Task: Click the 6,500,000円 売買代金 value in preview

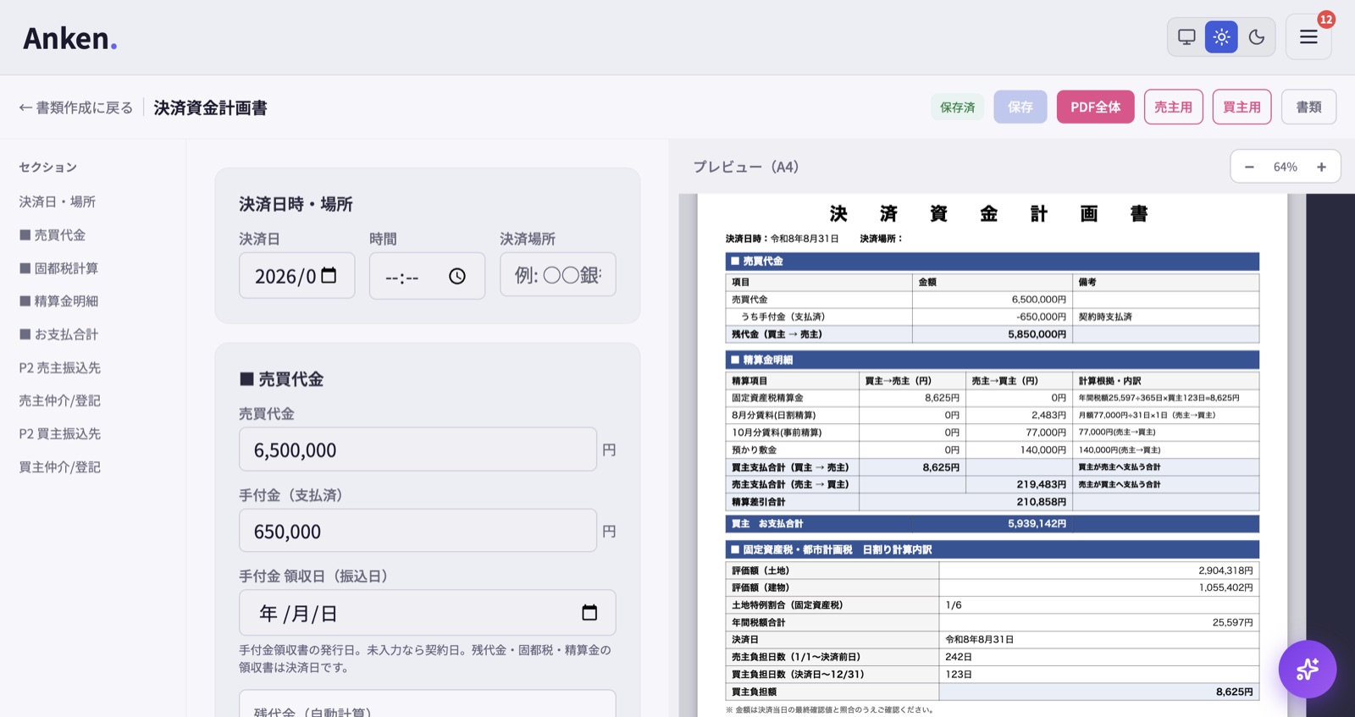Action: coord(1039,300)
